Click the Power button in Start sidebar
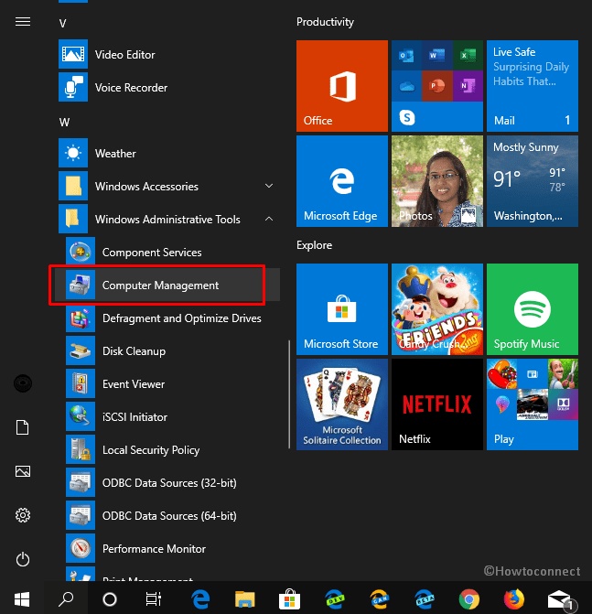 click(x=23, y=559)
